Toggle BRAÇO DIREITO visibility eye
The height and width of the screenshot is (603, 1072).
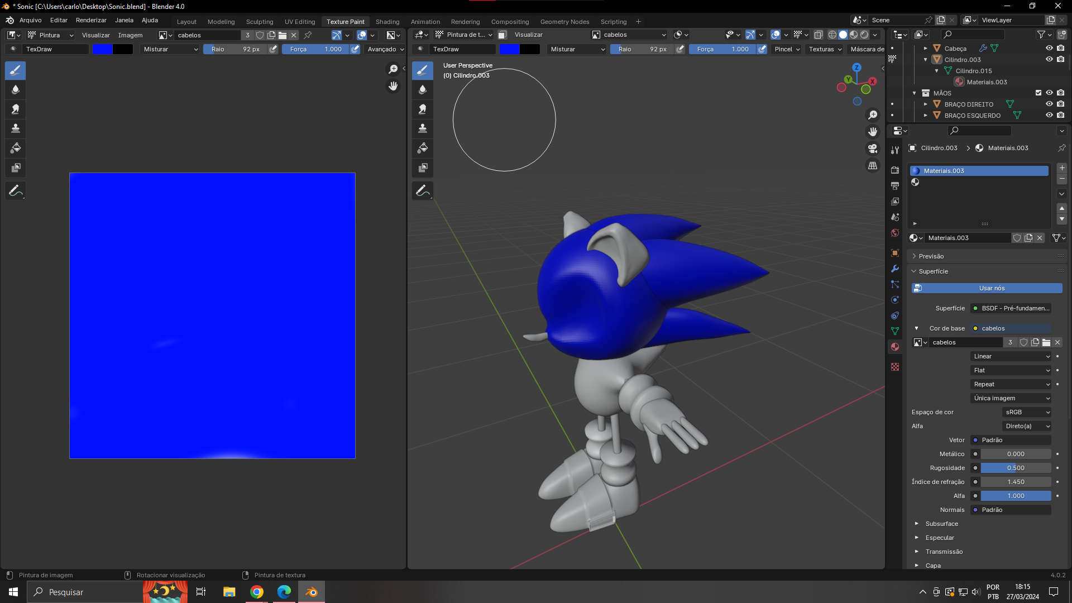coord(1049,104)
